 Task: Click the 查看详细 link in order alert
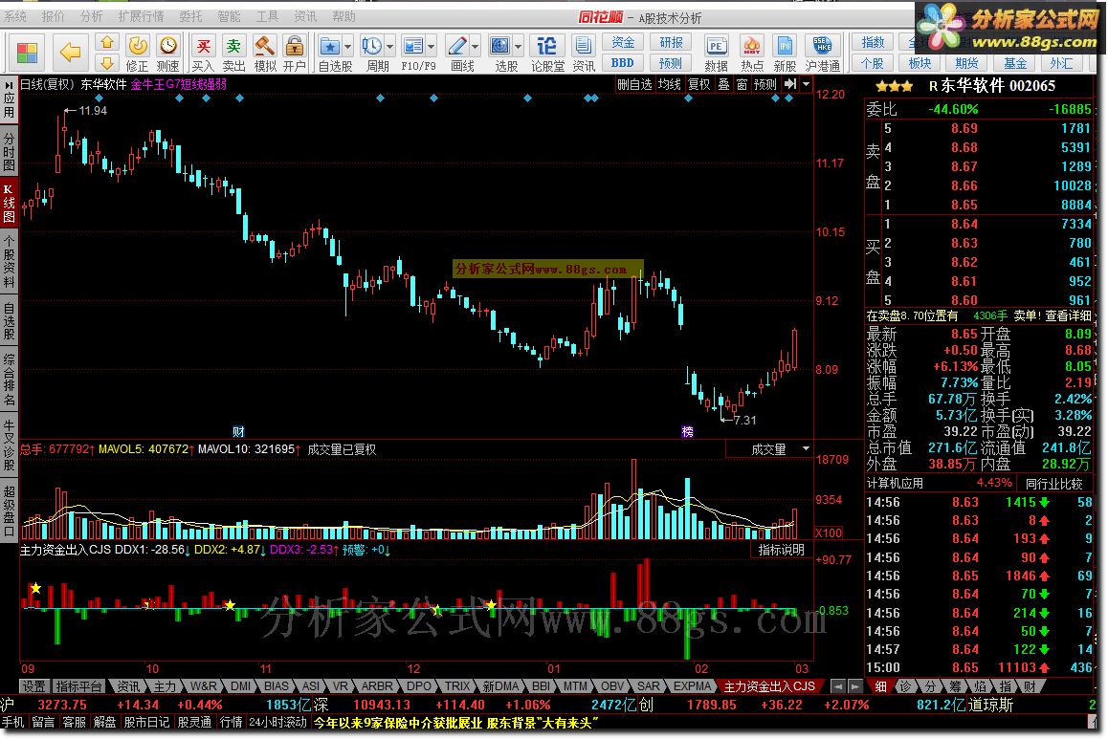point(1068,315)
